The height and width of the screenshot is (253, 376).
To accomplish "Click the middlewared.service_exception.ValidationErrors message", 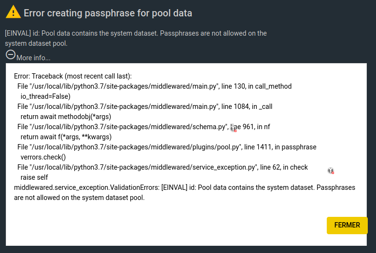I will pyautogui.click(x=185, y=192).
